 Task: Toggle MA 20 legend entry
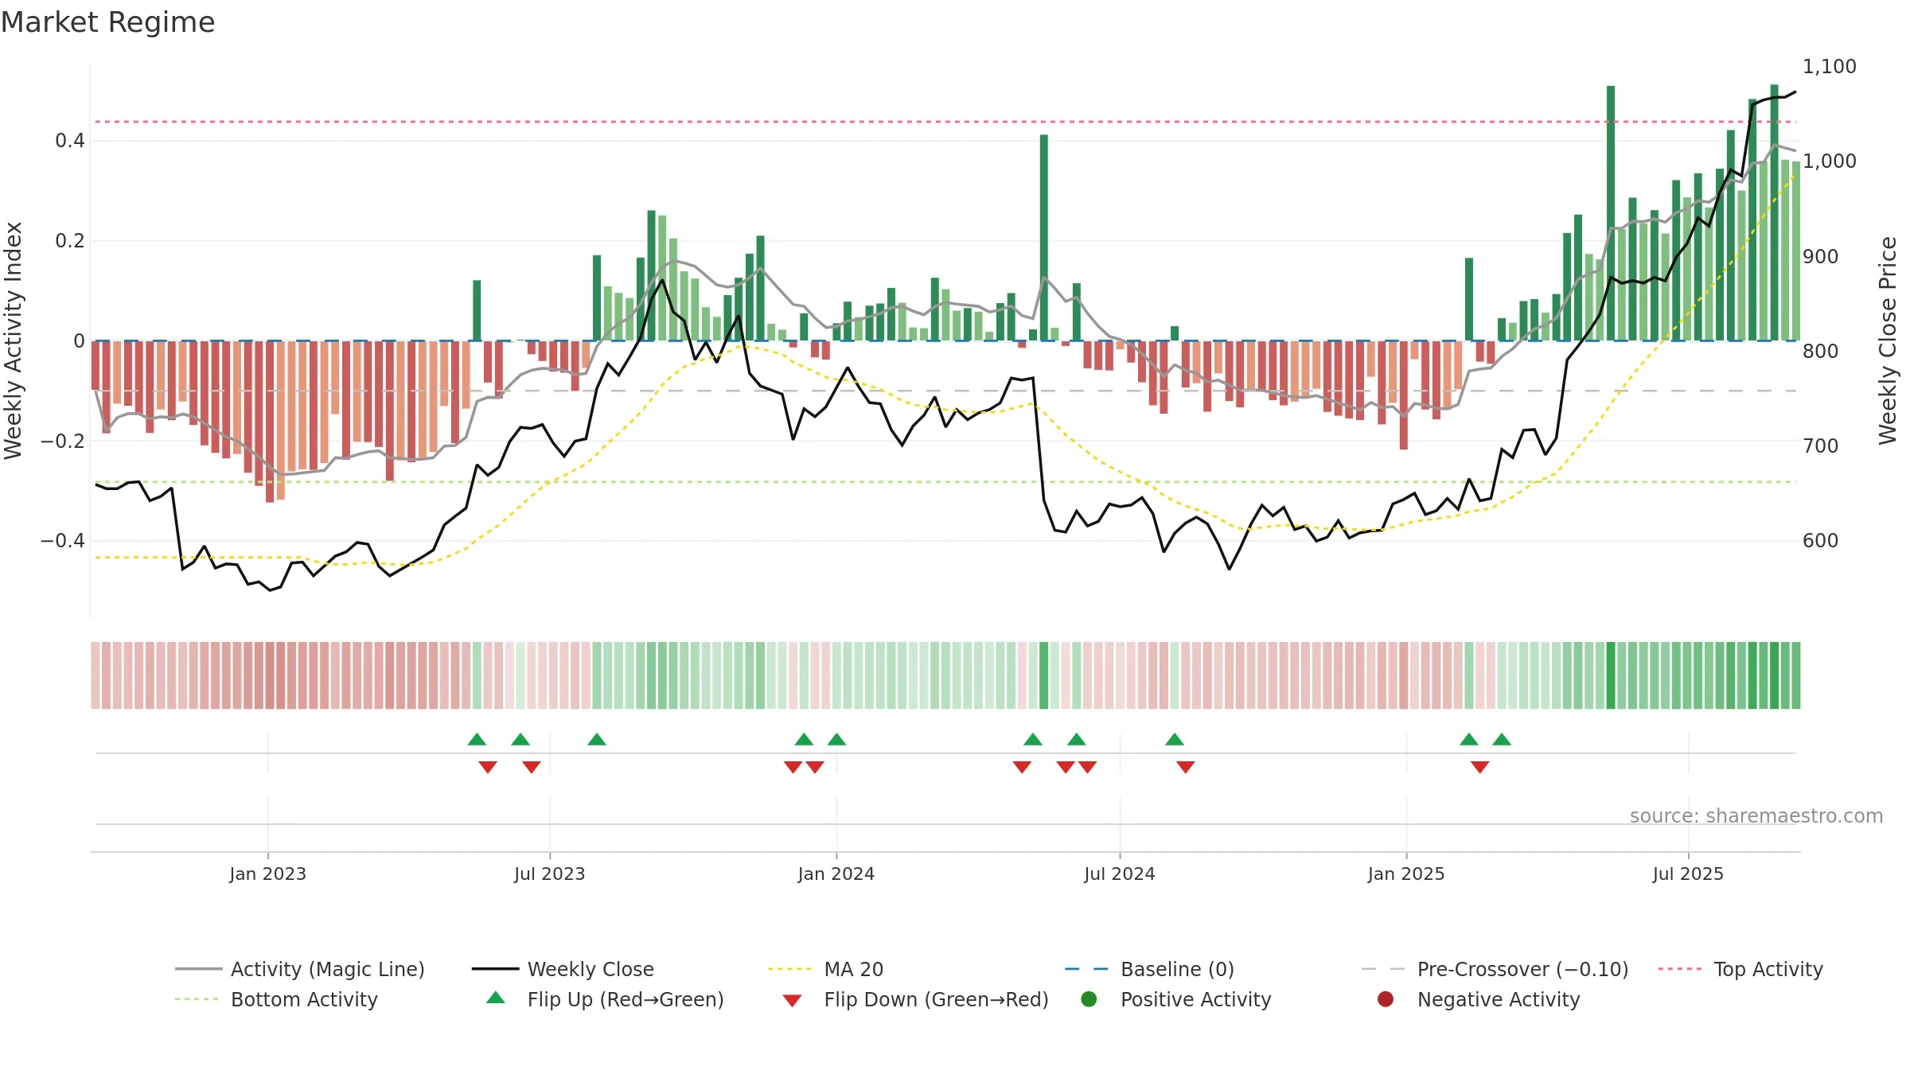coord(825,969)
